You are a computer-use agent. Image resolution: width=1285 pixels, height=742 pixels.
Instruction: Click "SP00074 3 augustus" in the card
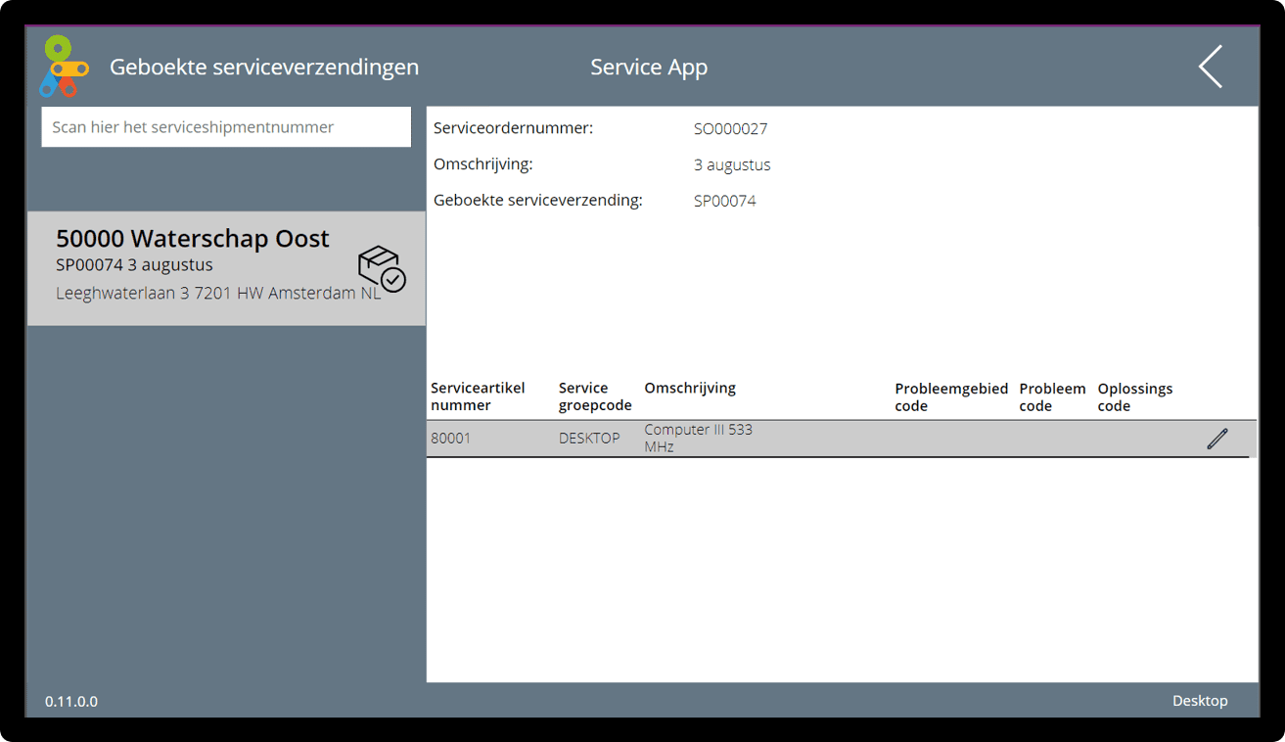click(134, 265)
